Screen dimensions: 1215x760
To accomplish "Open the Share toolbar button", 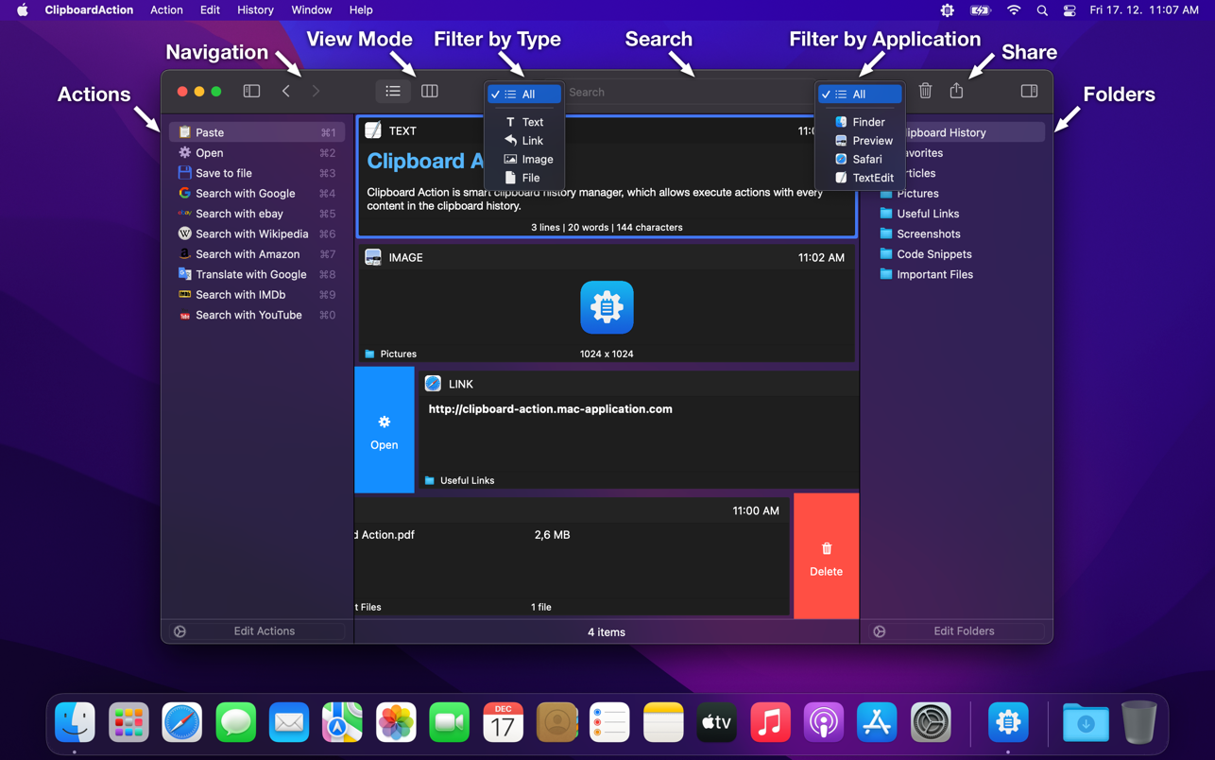I will point(956,91).
